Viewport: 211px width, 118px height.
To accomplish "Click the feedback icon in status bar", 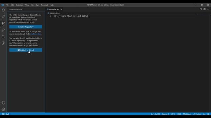I will [204, 114].
